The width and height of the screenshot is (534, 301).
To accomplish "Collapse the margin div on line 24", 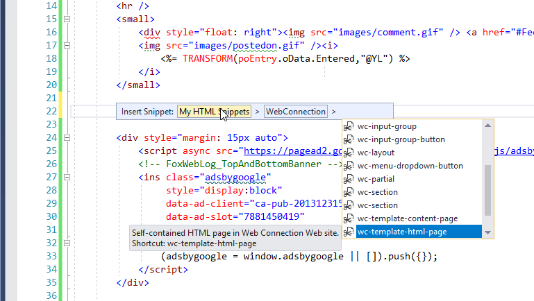I will (x=67, y=138).
